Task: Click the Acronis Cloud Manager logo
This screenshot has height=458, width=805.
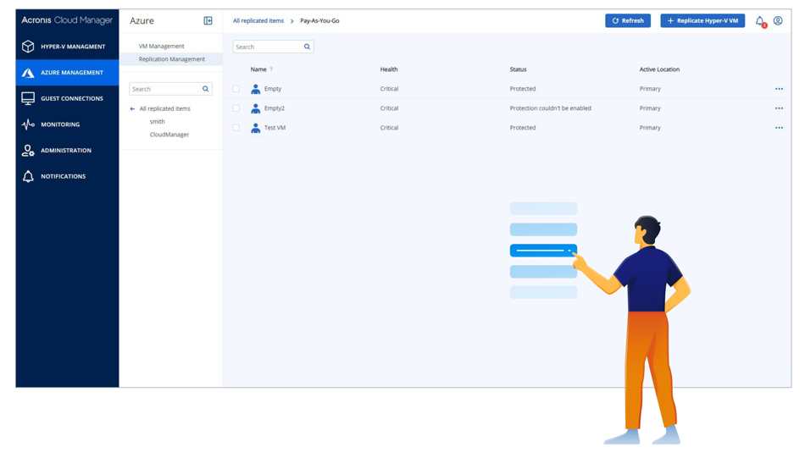Action: 67,20
